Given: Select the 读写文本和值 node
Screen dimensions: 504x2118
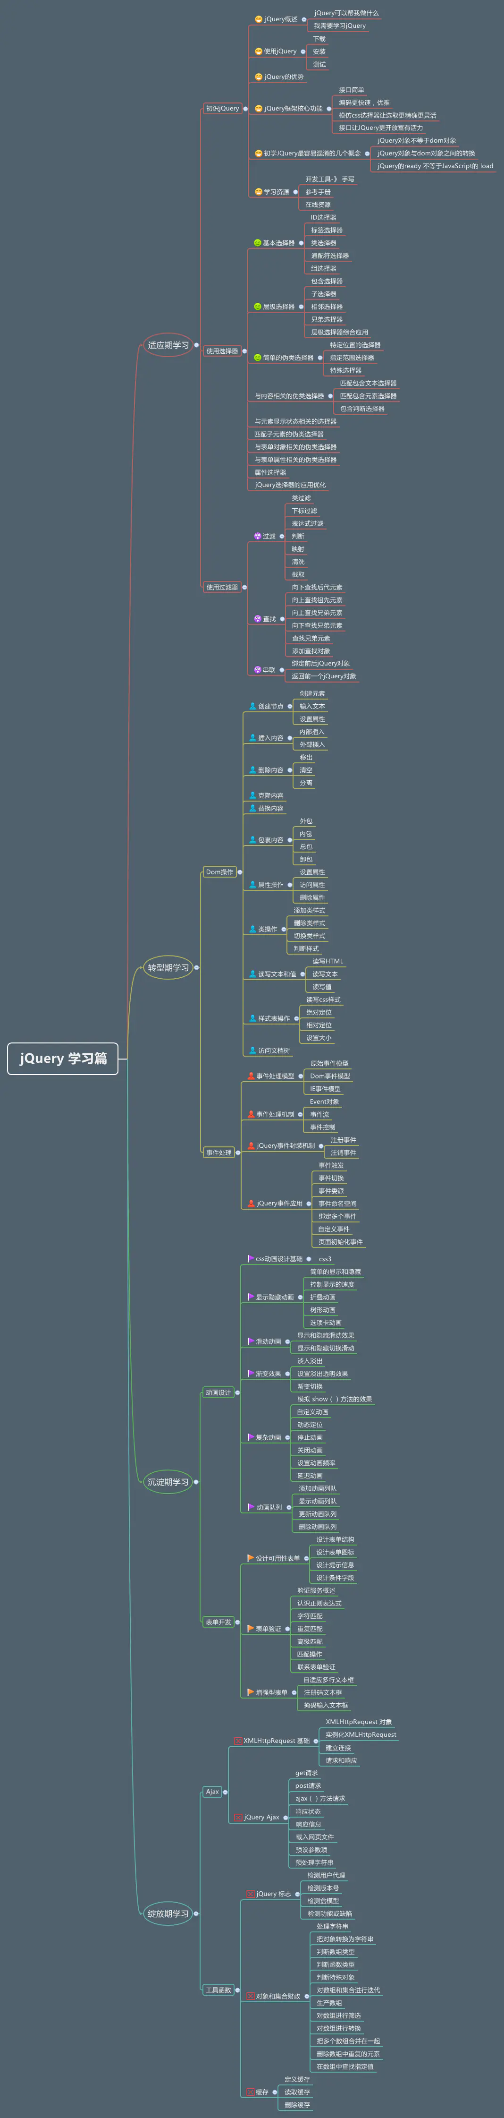Looking at the screenshot, I should [277, 974].
